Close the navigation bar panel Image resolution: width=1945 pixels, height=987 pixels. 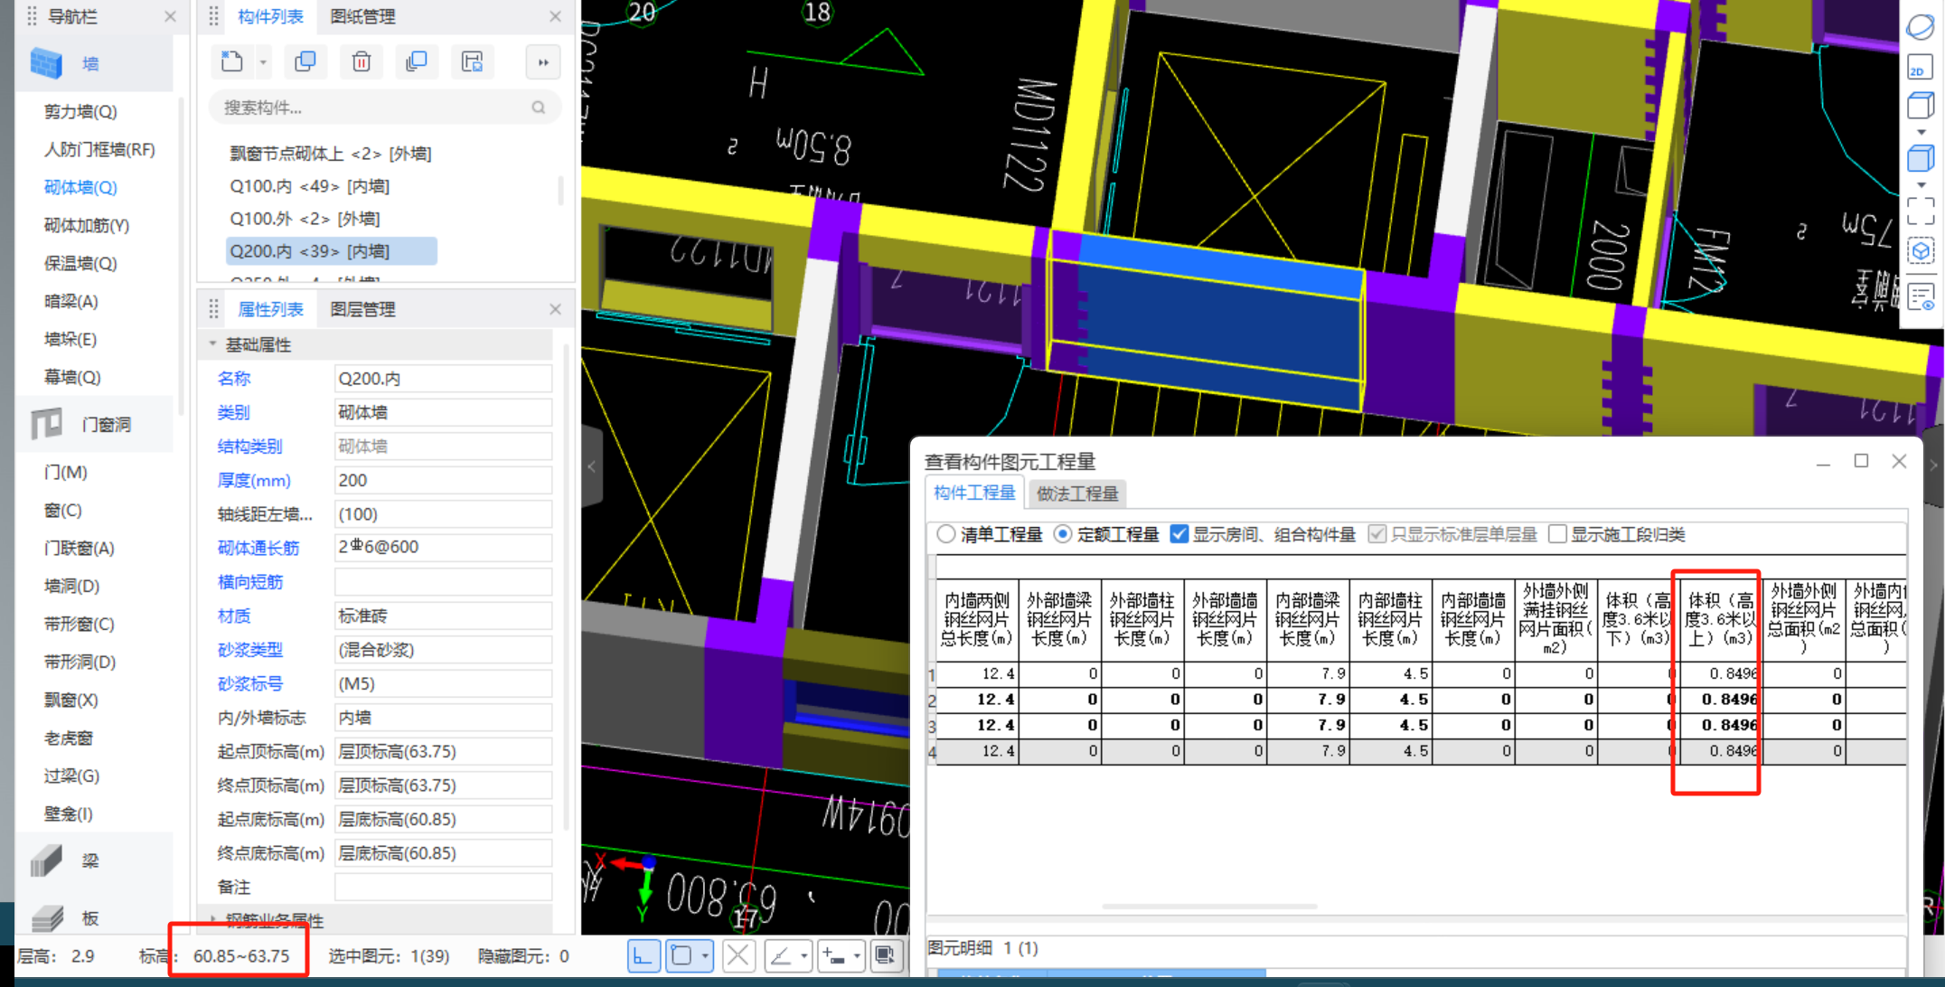coord(170,16)
